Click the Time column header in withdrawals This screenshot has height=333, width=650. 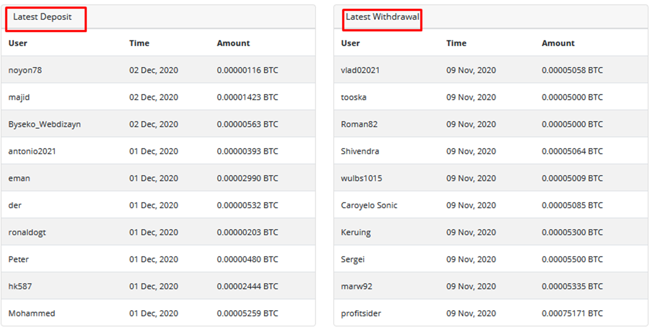pos(456,43)
